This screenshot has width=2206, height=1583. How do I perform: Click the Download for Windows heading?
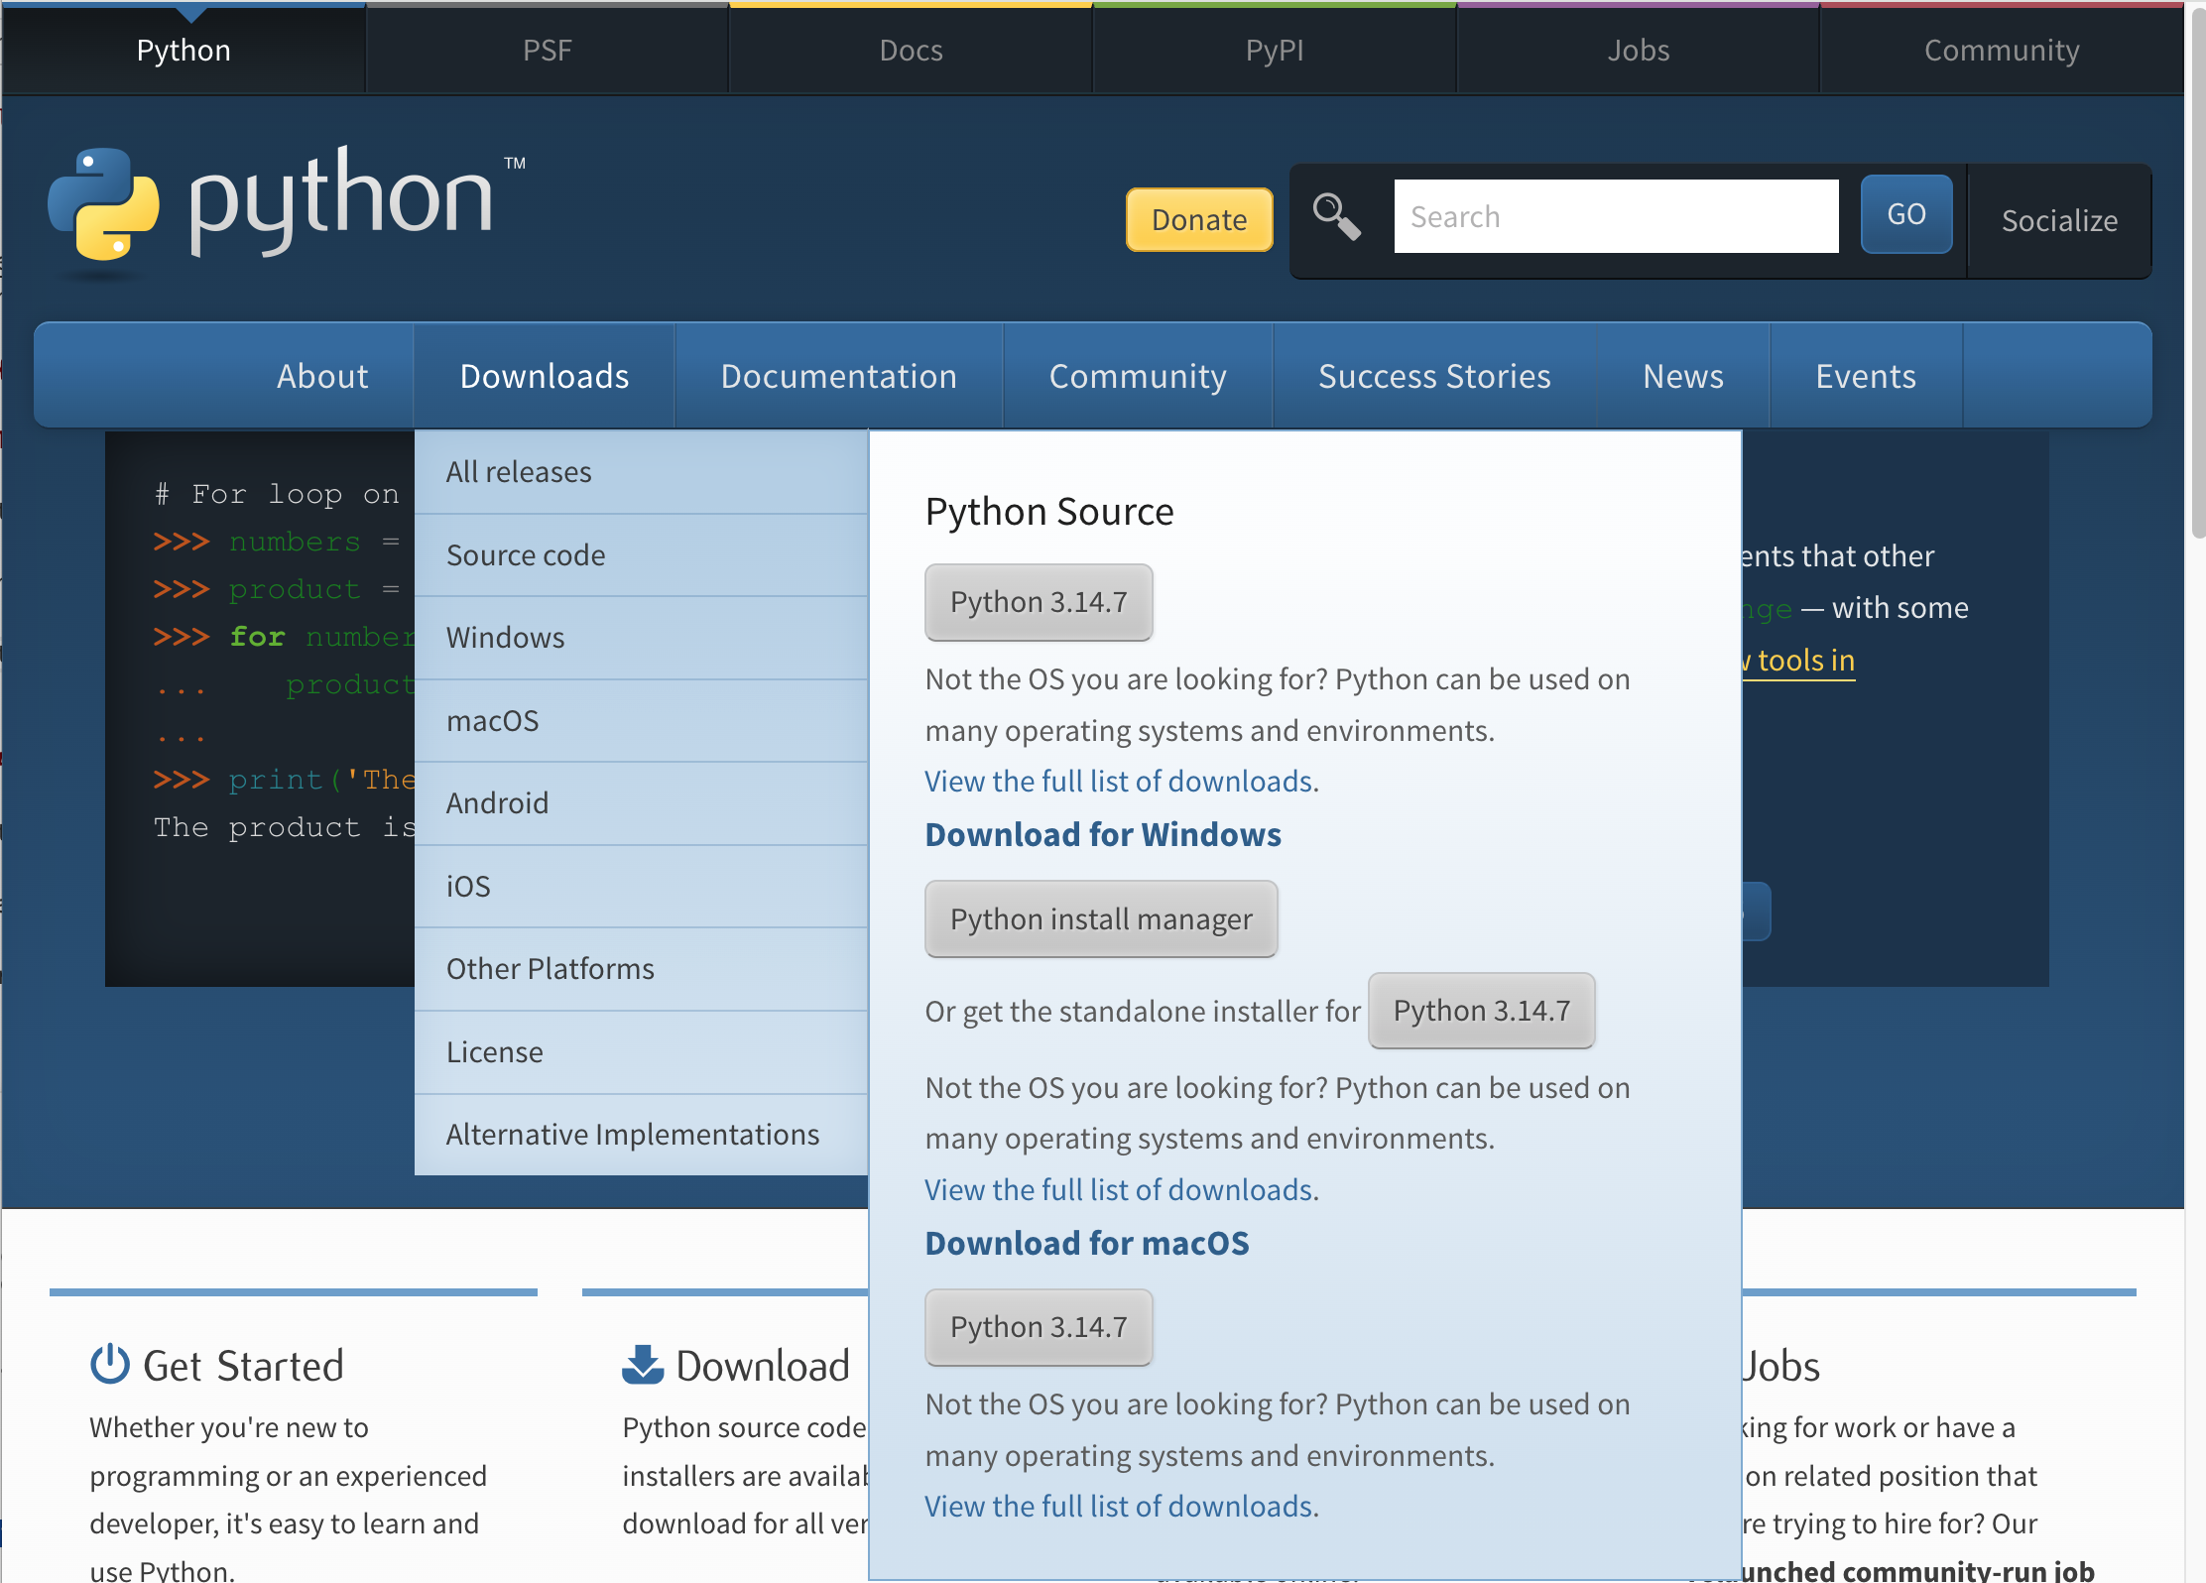point(1103,835)
